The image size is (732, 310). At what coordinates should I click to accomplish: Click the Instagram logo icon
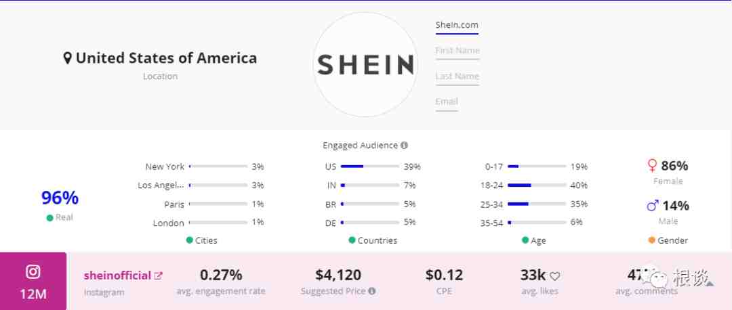pos(33,272)
